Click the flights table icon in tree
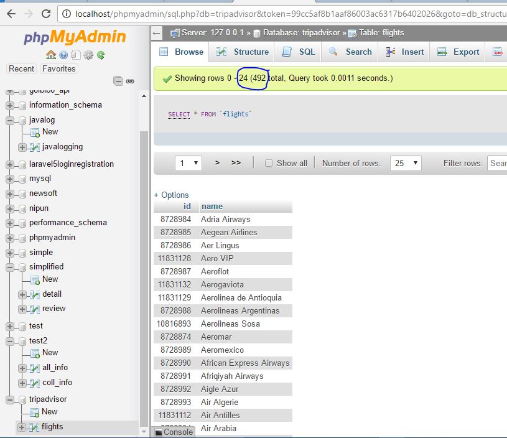The height and width of the screenshot is (438, 507). pyautogui.click(x=34, y=427)
